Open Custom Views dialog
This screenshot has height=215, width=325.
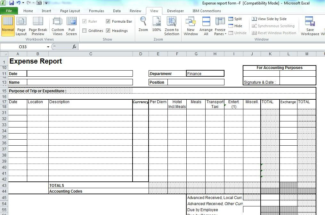coord(58,26)
